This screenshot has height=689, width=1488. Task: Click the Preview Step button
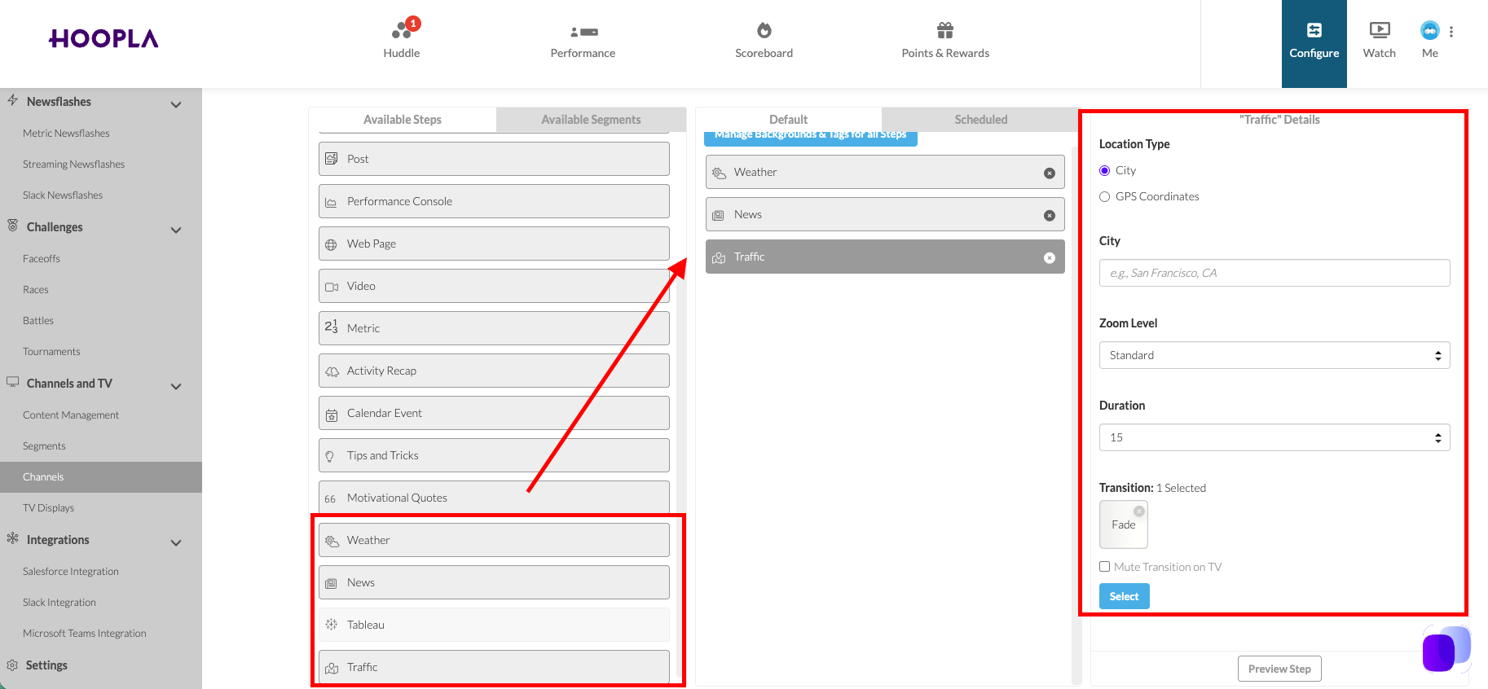click(1279, 669)
